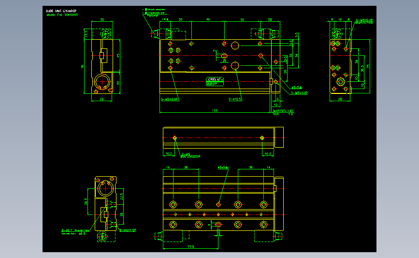Select the green 'Model:' line under the title
The height and width of the screenshot is (258, 419).
(62, 15)
